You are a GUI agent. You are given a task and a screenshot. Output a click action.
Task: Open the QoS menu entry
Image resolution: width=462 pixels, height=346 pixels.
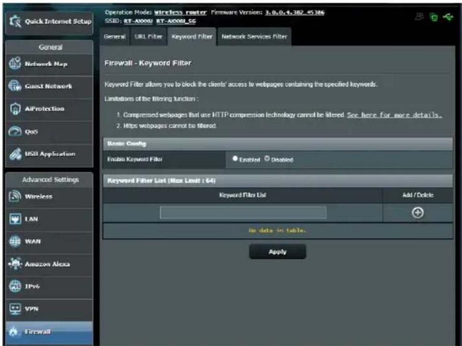point(49,131)
